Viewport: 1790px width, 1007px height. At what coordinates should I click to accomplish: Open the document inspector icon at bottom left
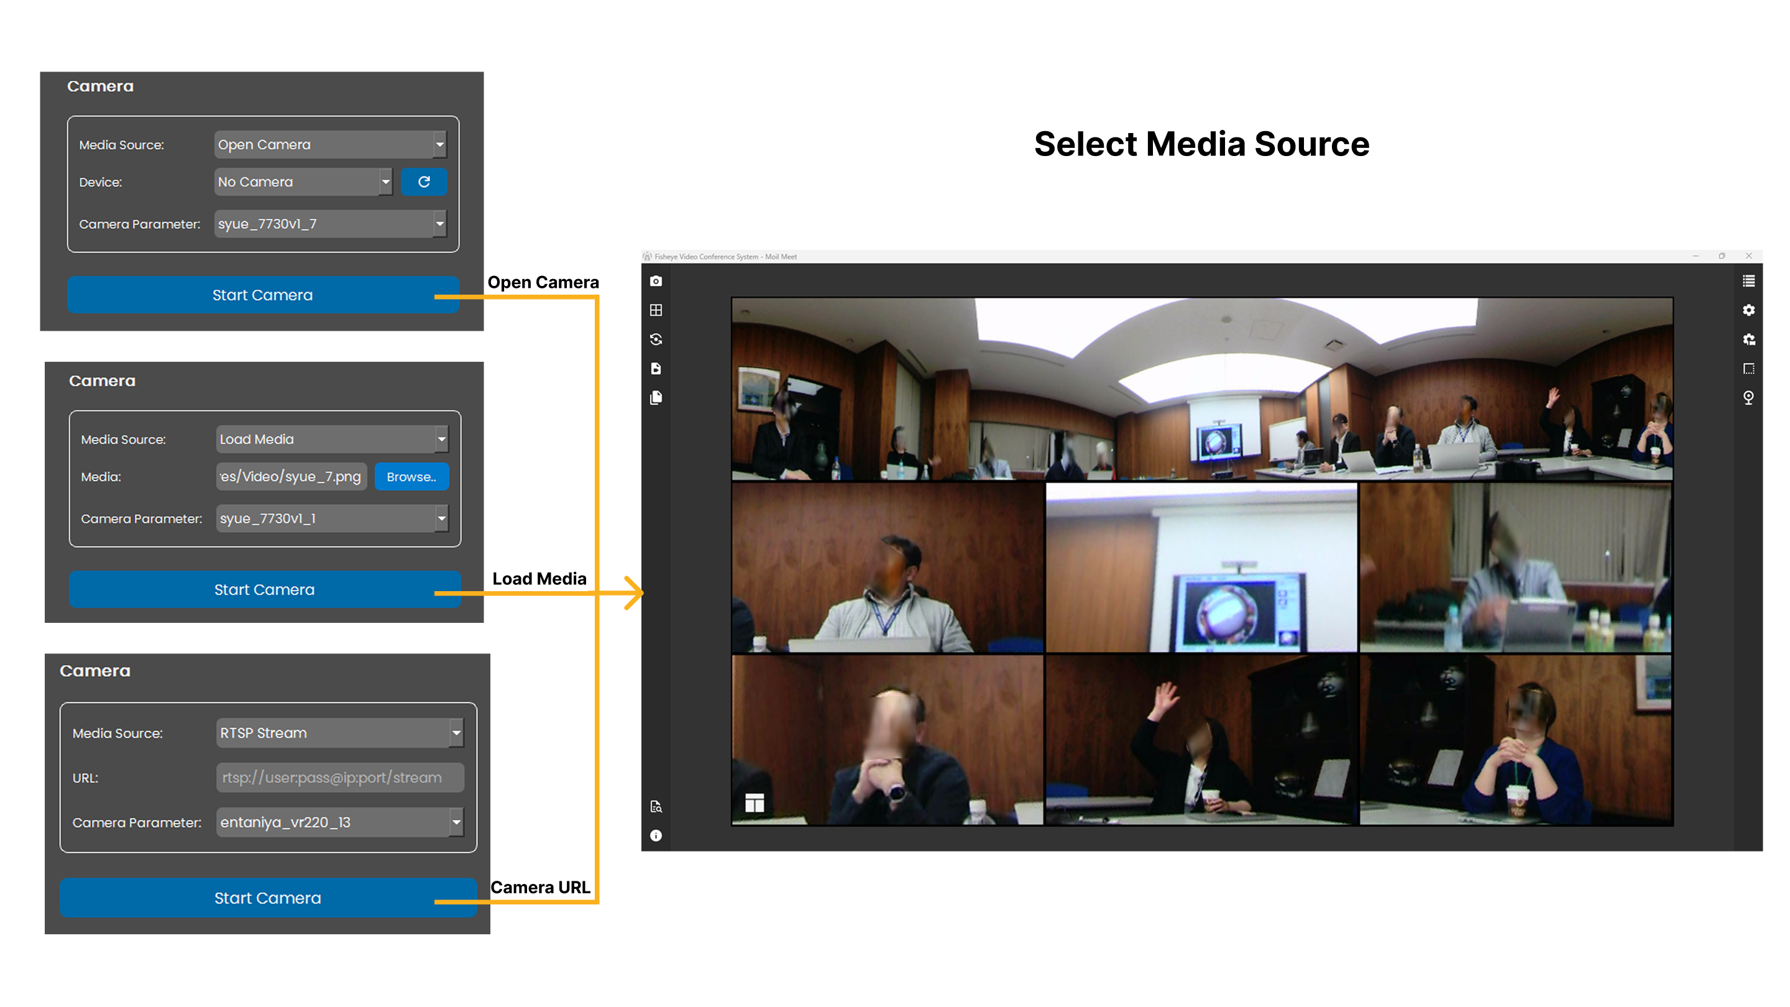coord(656,806)
